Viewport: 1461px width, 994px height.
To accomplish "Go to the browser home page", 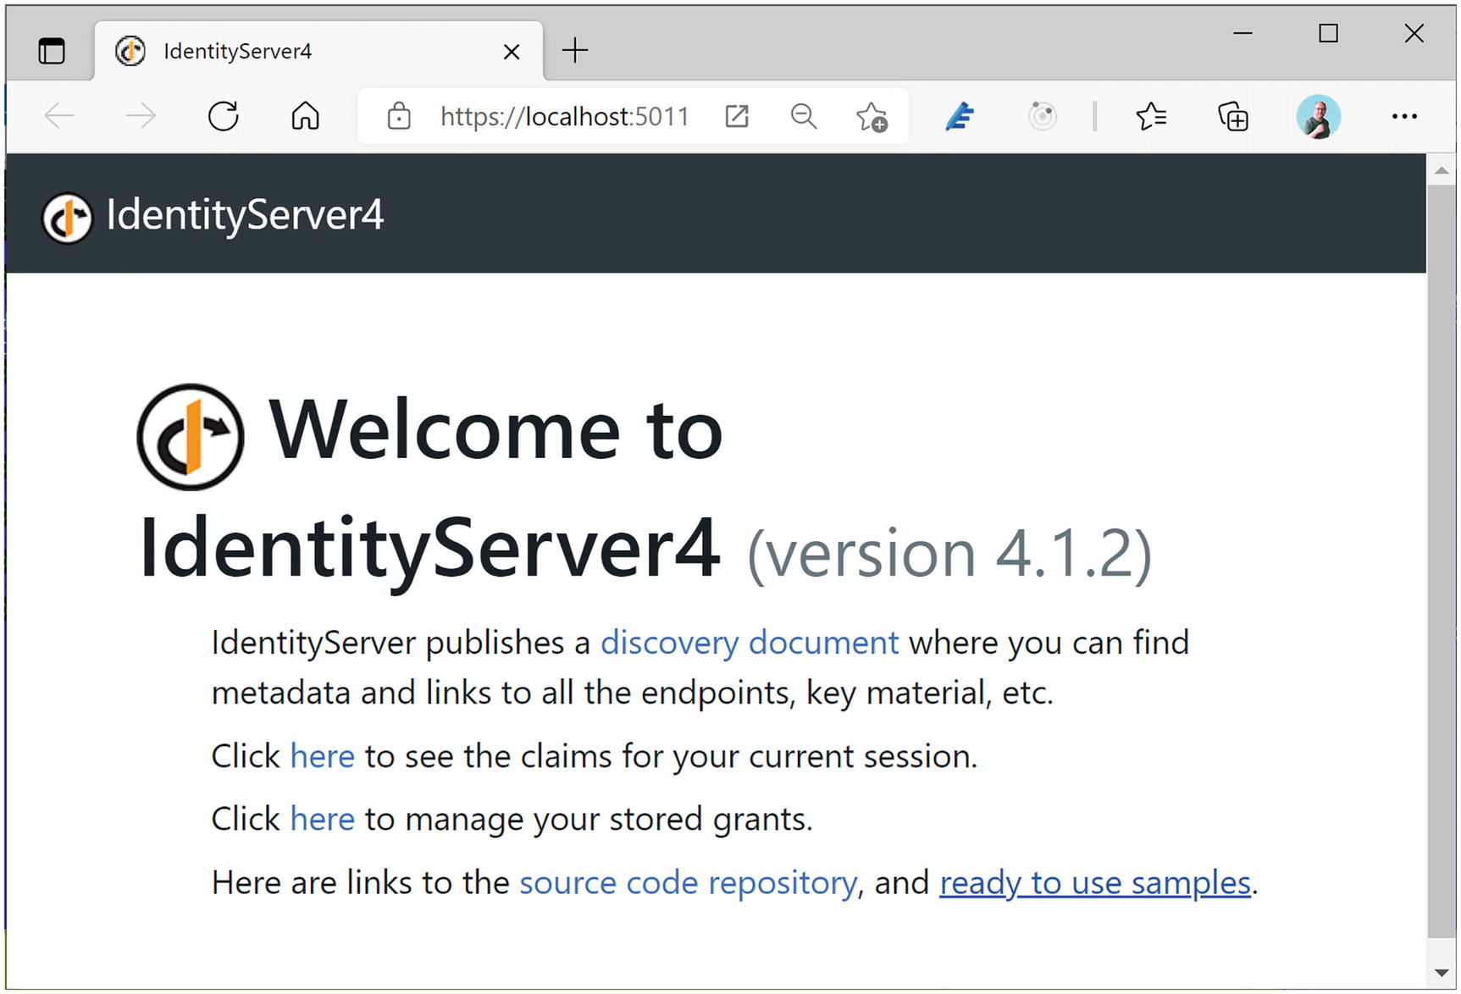I will coord(305,116).
